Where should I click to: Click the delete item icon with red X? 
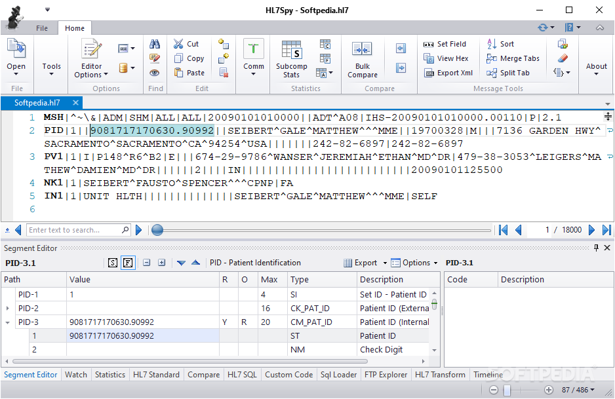pyautogui.click(x=224, y=73)
